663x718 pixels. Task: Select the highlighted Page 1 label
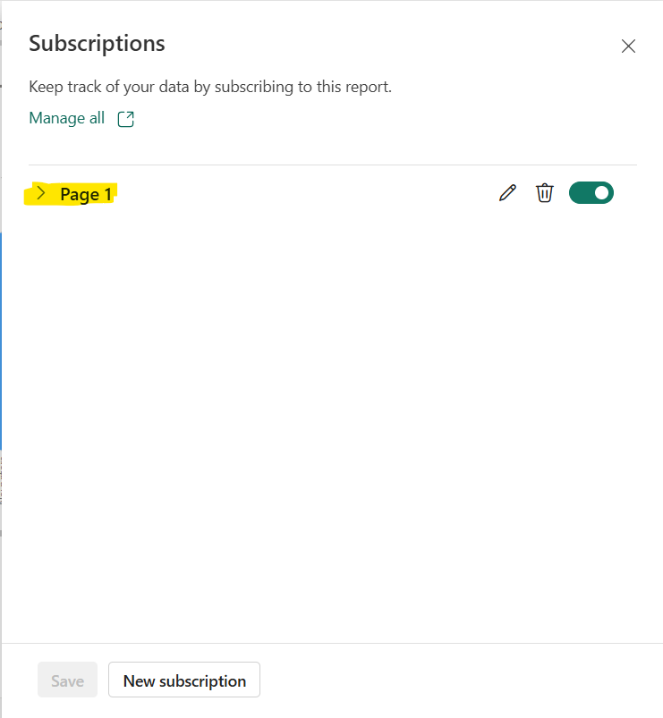pos(85,193)
